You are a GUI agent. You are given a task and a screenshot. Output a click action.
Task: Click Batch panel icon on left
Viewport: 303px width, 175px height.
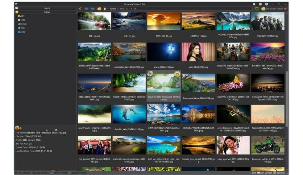[17, 8]
